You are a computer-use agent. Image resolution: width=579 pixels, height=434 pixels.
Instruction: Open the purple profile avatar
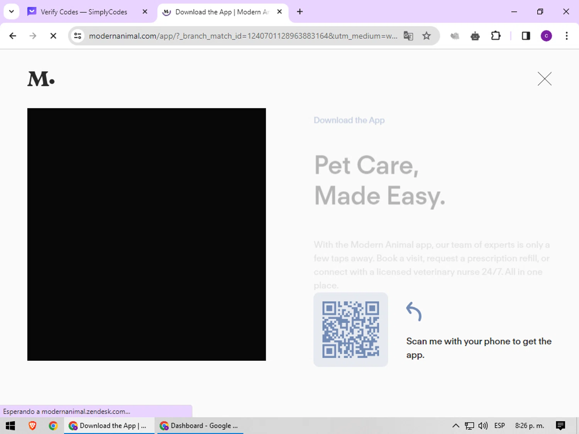click(x=546, y=36)
